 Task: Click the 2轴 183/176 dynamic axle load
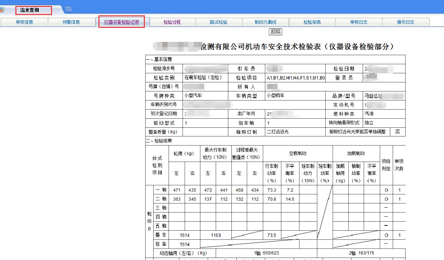[x=361, y=253]
